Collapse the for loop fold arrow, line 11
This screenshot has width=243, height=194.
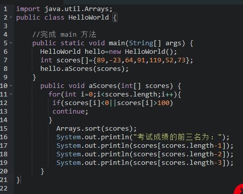tap(11, 94)
